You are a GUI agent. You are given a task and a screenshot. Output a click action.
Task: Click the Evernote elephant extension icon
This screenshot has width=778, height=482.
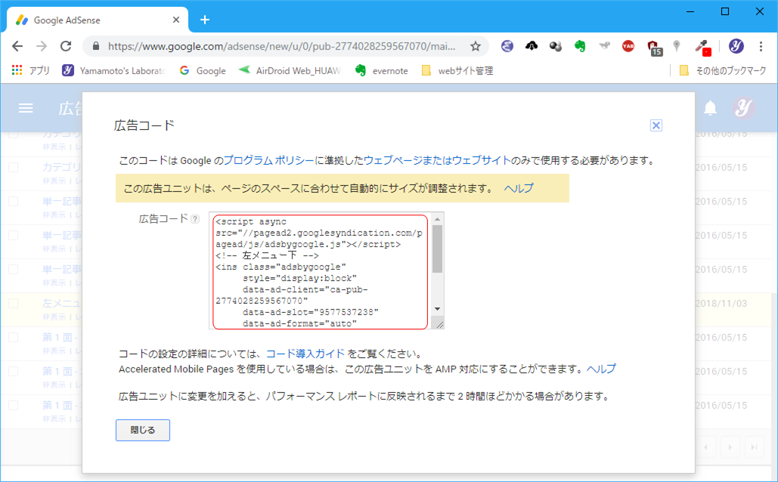(579, 46)
